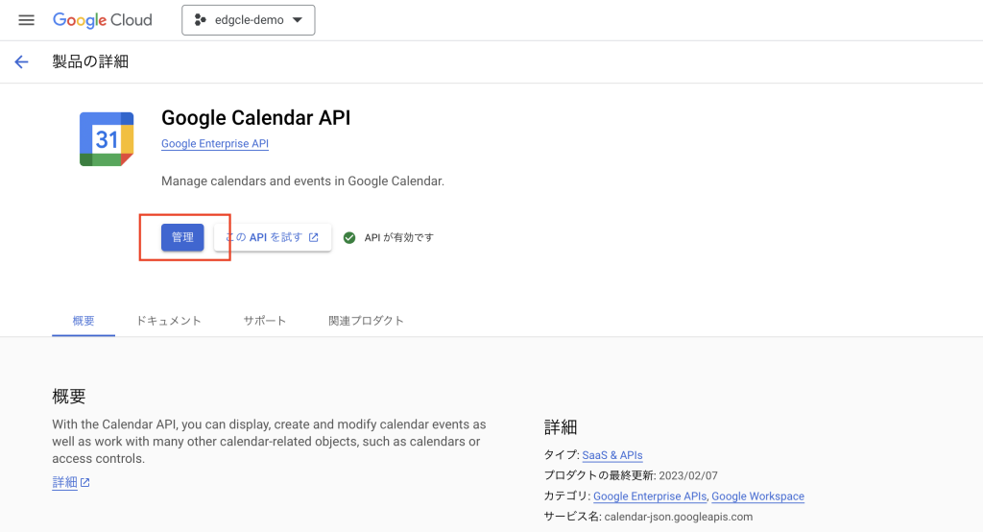Switch to the 概要 tab
This screenshot has width=983, height=532.
(x=84, y=321)
